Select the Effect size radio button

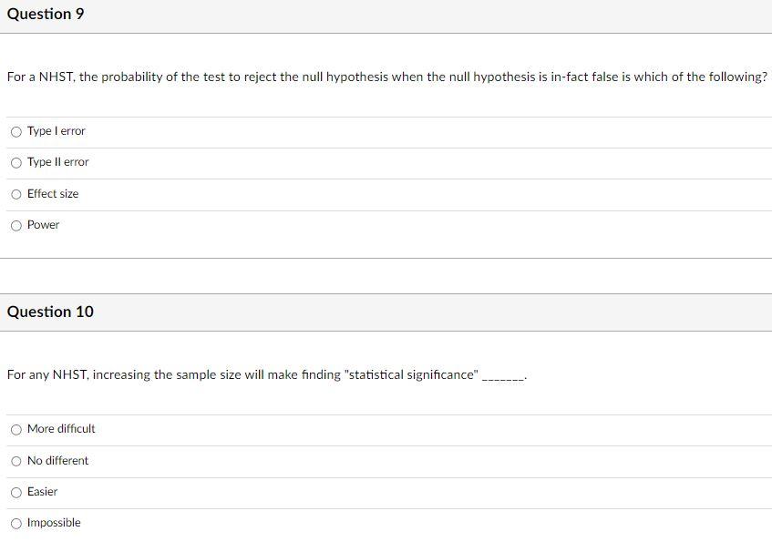coord(15,194)
